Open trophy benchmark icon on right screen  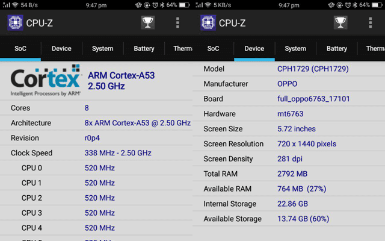340,23
